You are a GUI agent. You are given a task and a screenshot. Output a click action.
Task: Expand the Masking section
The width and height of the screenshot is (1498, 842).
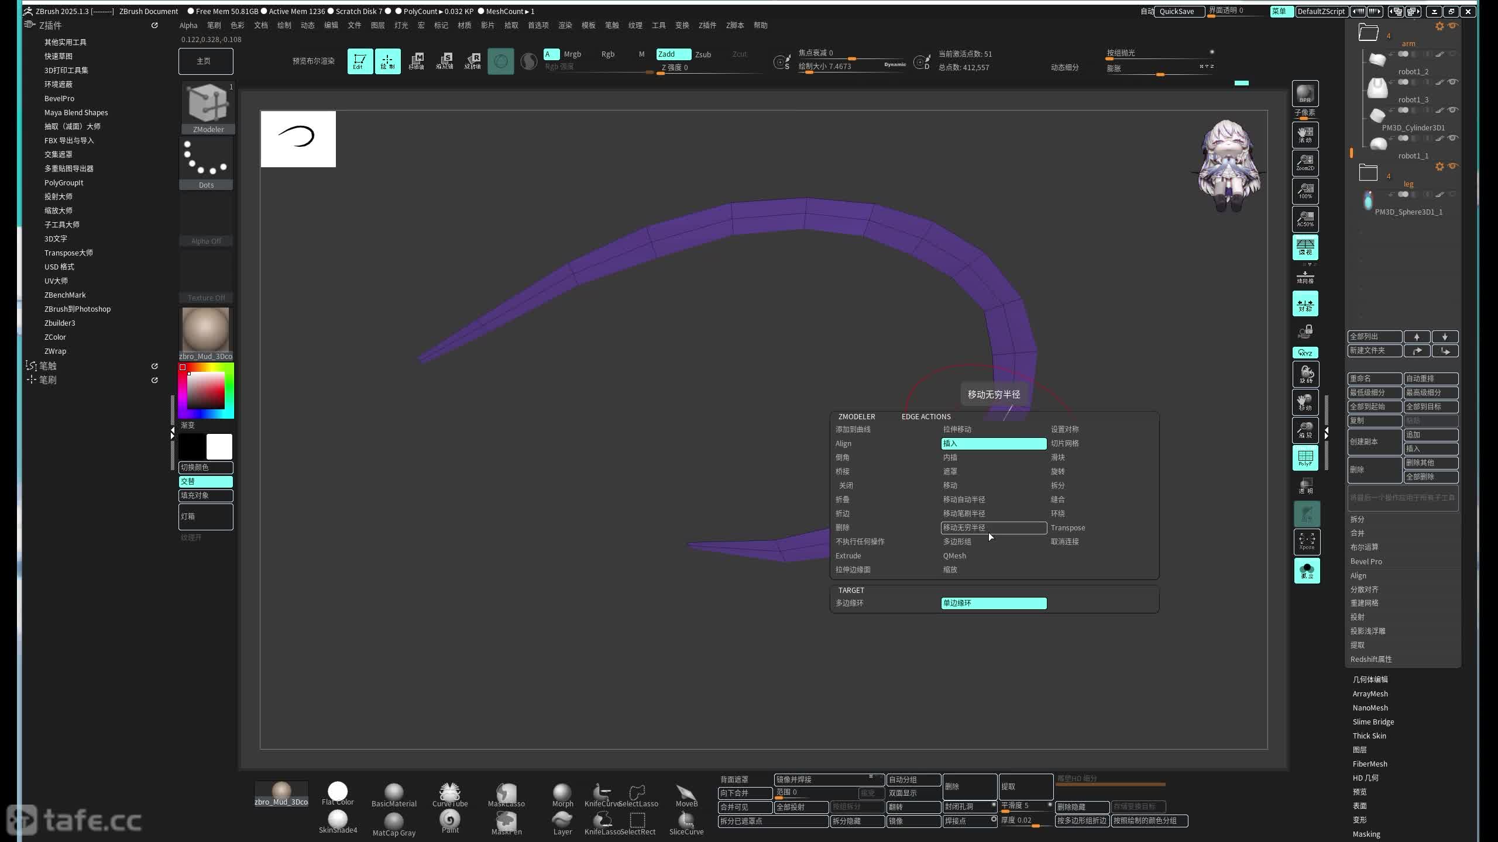[1366, 834]
